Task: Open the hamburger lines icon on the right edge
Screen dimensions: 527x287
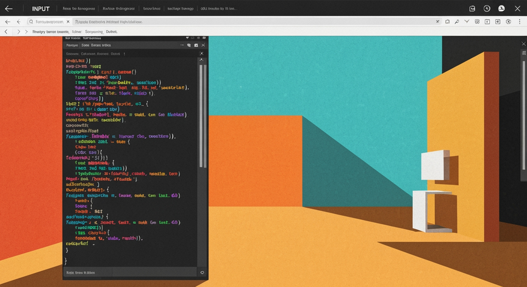Action: pos(524,53)
